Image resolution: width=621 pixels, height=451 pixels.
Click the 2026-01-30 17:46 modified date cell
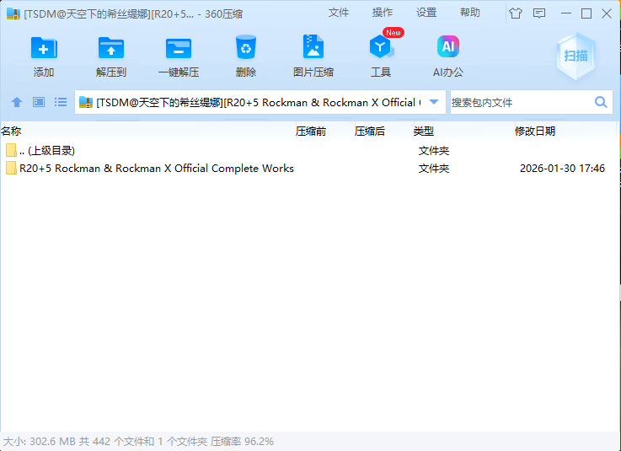click(562, 169)
